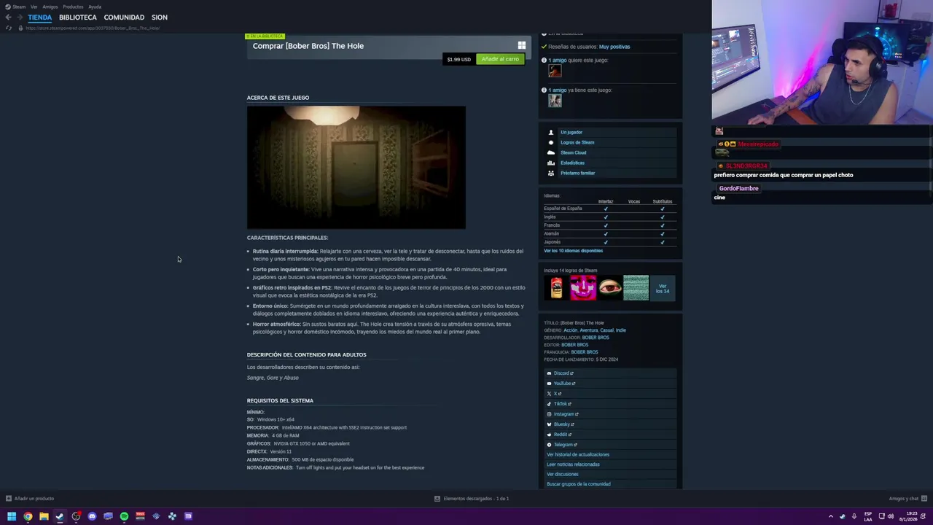Click Ver discusiones link
This screenshot has width=933, height=525.
click(x=563, y=475)
